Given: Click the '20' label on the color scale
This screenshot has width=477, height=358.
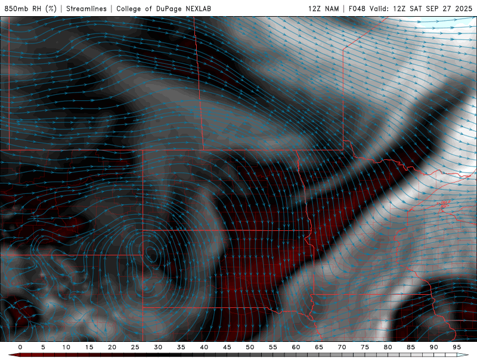Looking at the screenshot, I should pos(112,347).
